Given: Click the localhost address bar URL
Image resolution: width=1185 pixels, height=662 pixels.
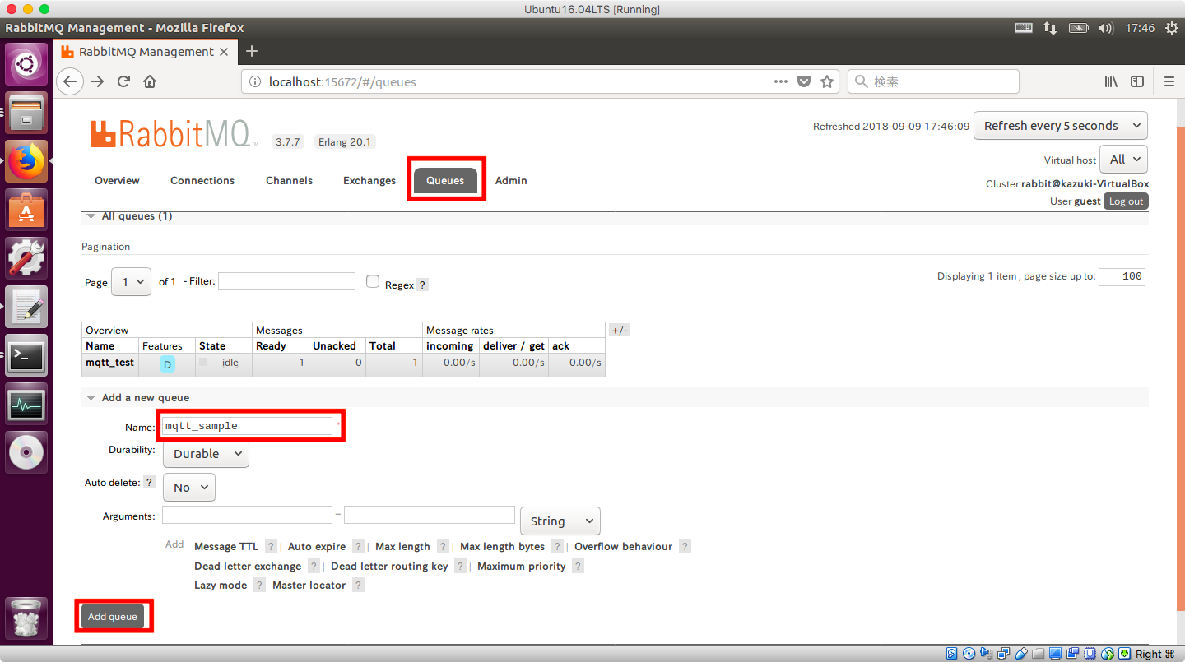Looking at the screenshot, I should pyautogui.click(x=342, y=81).
